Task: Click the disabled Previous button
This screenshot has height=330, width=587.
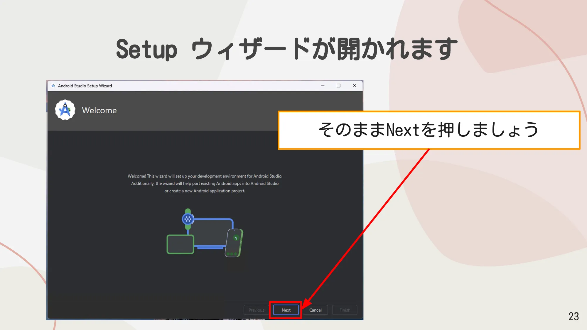Action: pos(256,310)
